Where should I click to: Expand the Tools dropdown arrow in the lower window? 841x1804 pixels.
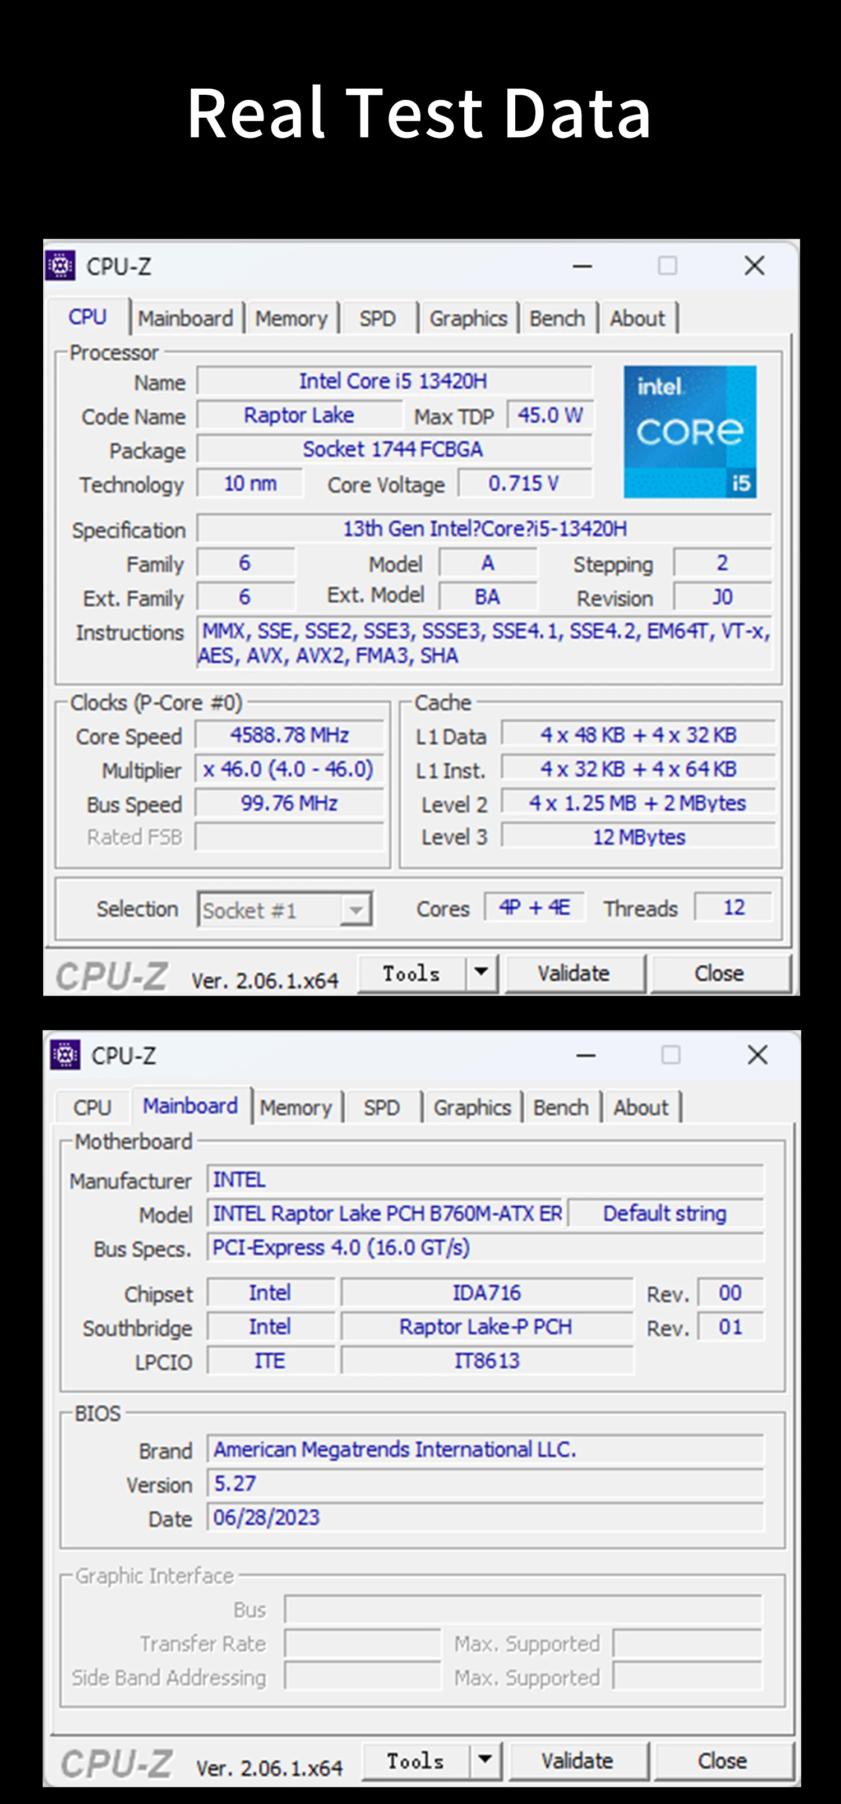pos(484,1760)
